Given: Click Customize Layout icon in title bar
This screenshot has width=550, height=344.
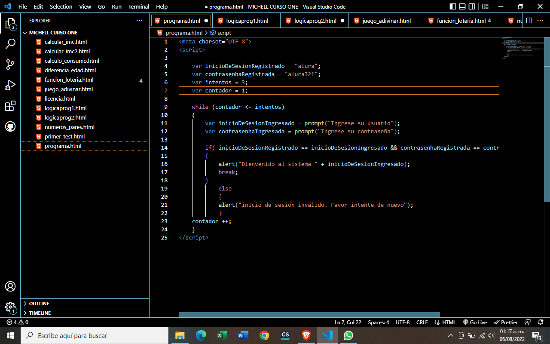Looking at the screenshot, I should coord(485,6).
